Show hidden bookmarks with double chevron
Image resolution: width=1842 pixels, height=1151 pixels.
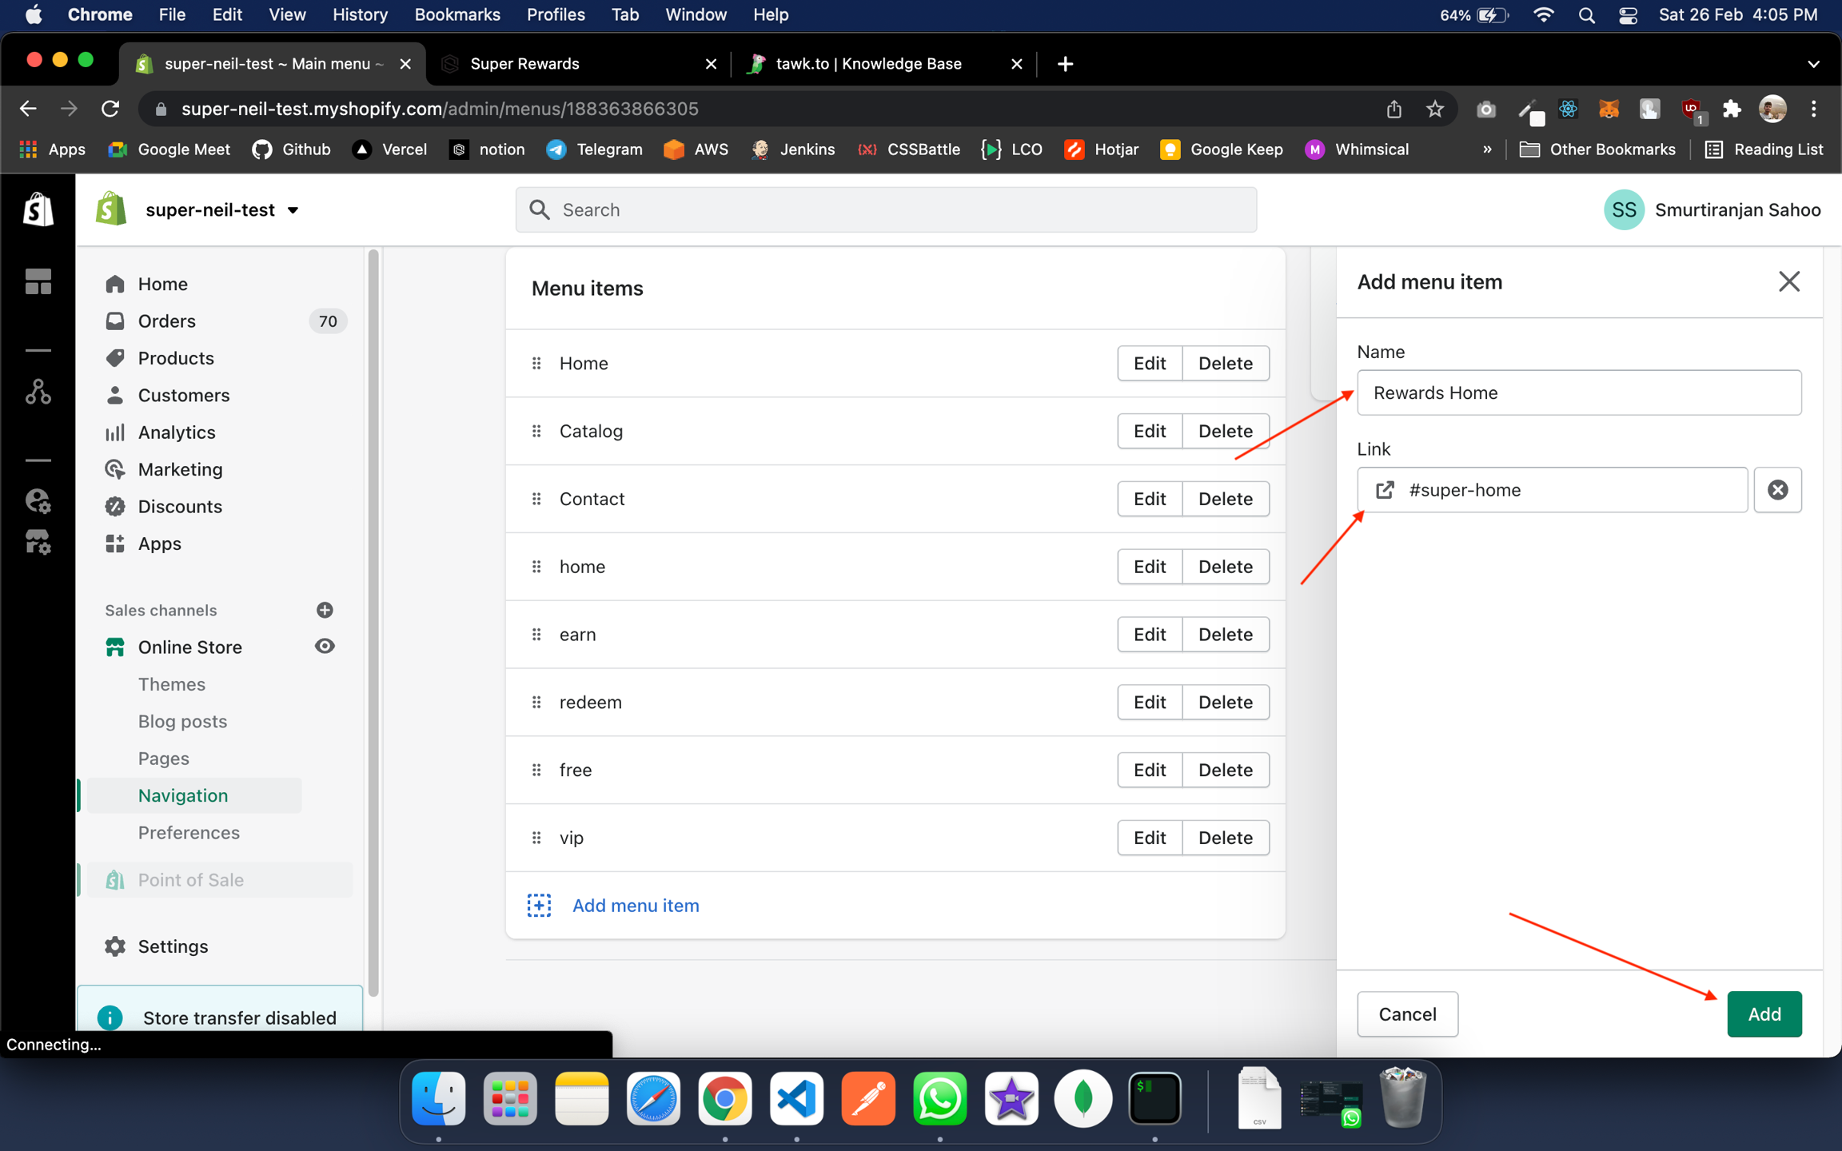coord(1486,149)
